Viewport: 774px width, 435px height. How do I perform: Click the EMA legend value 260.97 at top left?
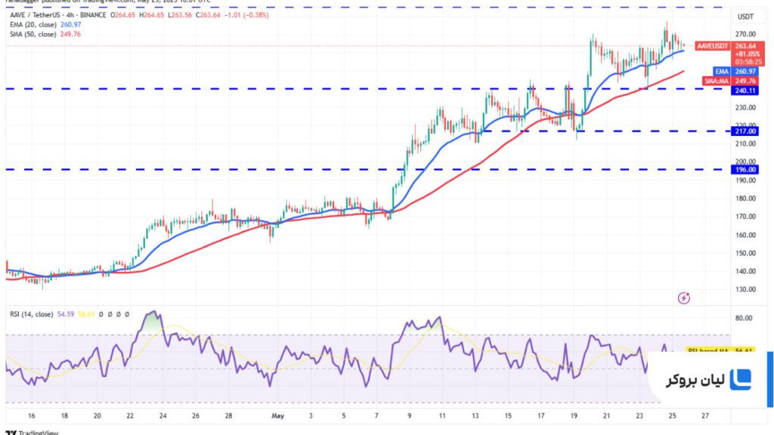pos(70,25)
